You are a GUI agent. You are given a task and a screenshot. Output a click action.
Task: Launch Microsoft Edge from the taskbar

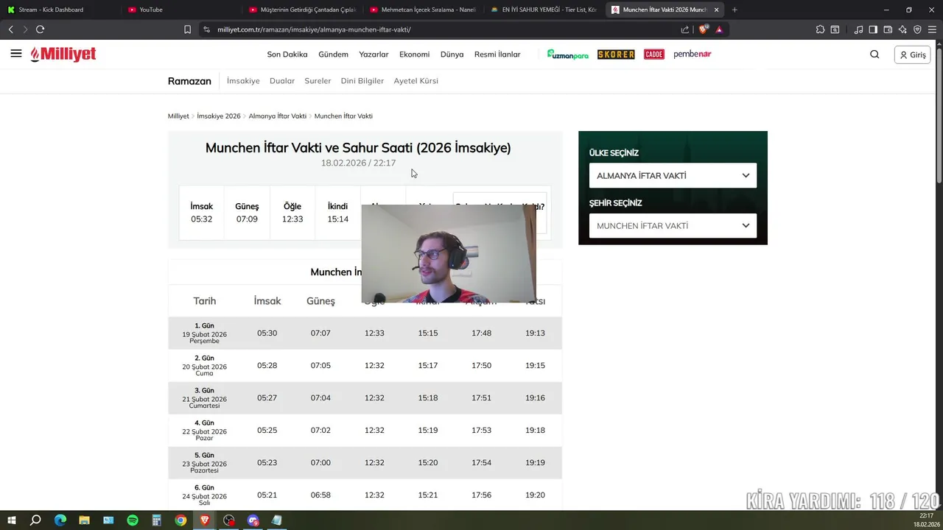(x=60, y=520)
